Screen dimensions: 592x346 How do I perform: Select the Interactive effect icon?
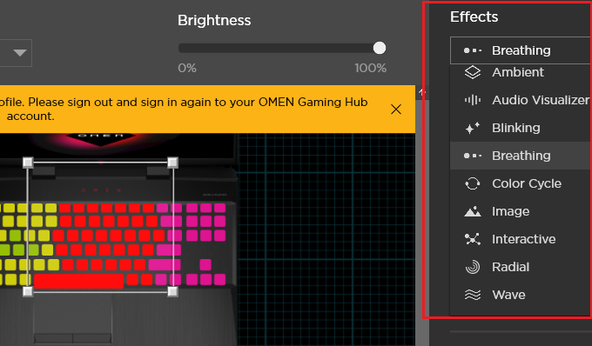(473, 239)
